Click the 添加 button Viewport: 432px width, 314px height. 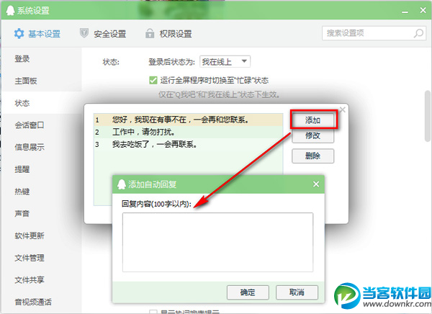(312, 120)
